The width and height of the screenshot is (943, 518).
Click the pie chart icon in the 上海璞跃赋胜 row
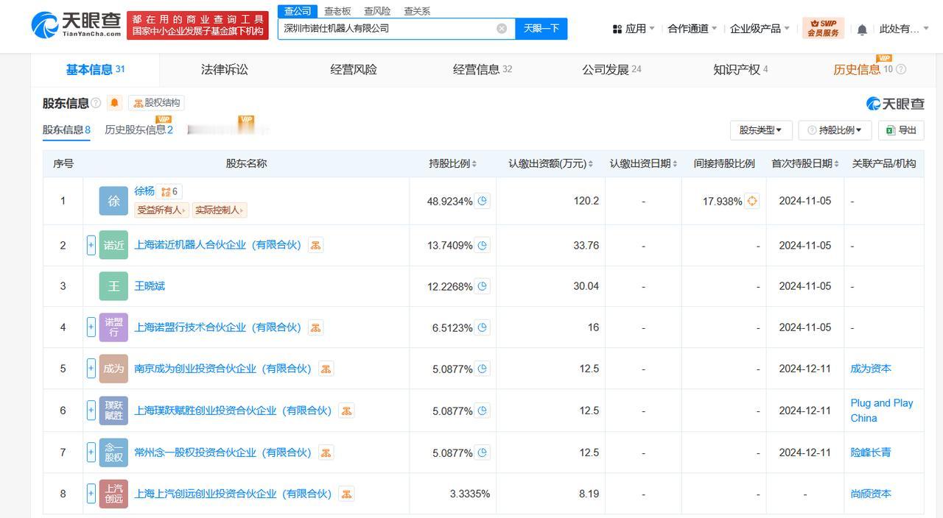(x=483, y=411)
